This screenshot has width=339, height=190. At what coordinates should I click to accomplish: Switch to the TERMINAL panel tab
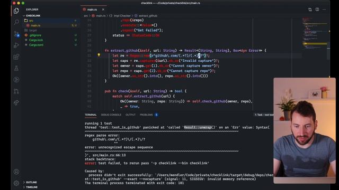coord(91,115)
